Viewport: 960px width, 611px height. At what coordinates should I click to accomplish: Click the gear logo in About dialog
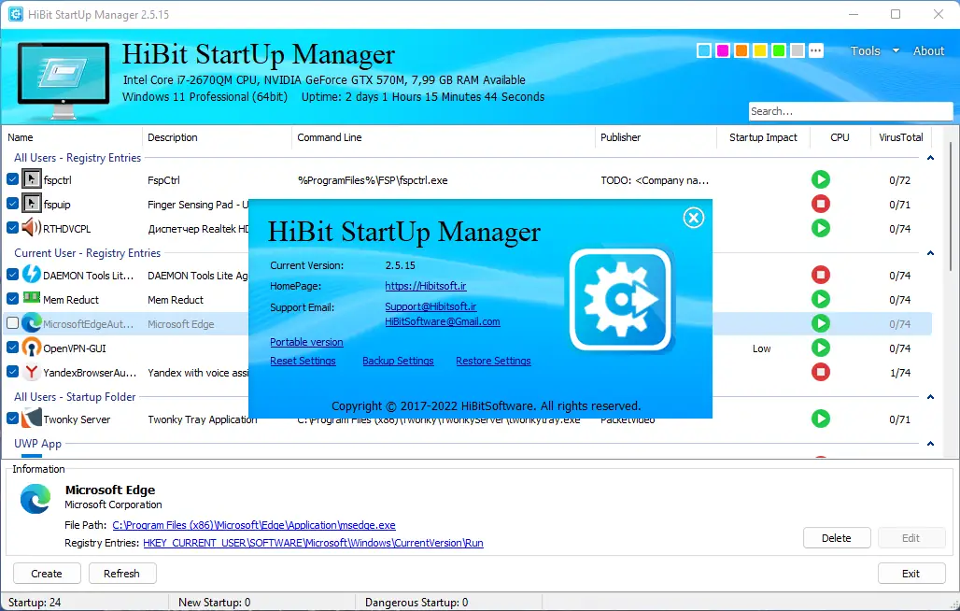[621, 299]
